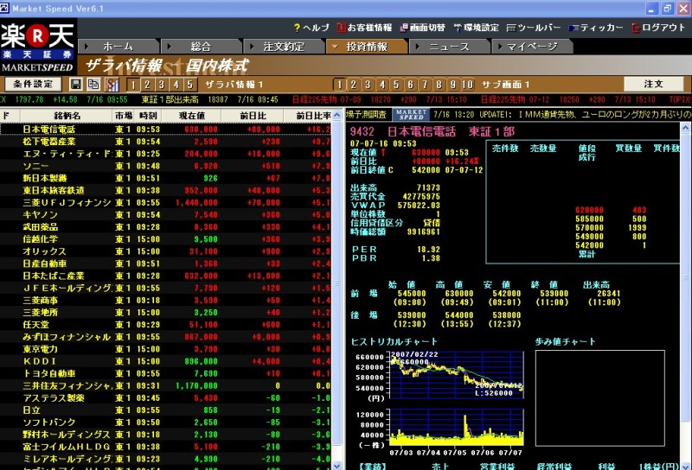
Task: Sort by the 時刻 column header
Action: click(x=148, y=116)
